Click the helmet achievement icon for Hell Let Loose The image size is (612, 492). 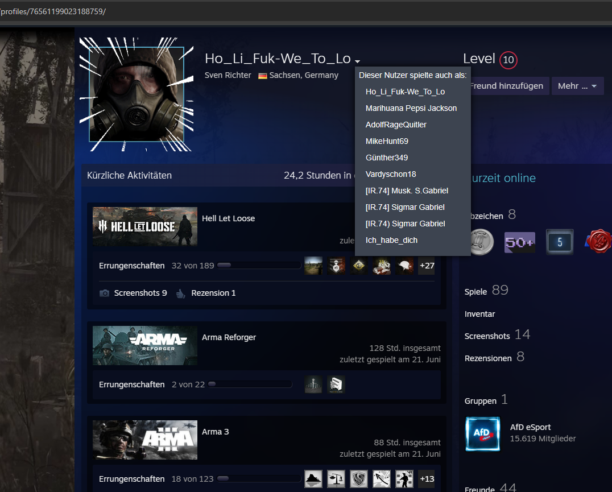(x=404, y=266)
